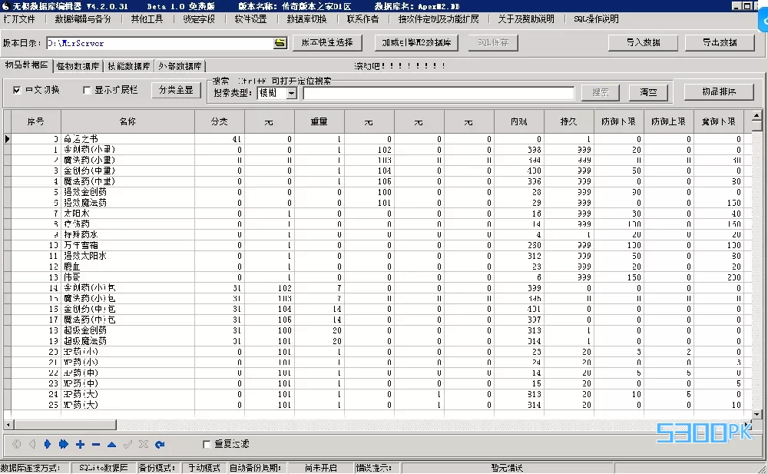This screenshot has height=474, width=768.
Task: Click the 导入数据 button
Action: pyautogui.click(x=643, y=43)
